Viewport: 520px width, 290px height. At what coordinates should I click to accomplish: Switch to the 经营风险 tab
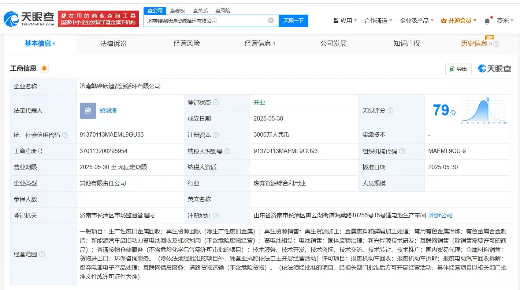point(187,44)
